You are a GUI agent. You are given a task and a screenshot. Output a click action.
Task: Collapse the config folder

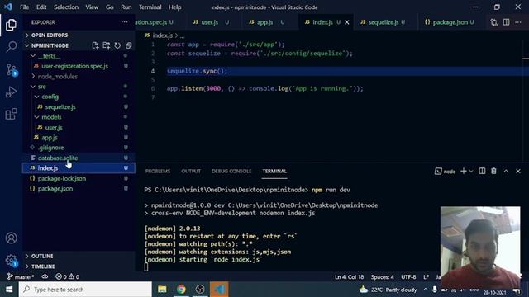pyautogui.click(x=50, y=97)
